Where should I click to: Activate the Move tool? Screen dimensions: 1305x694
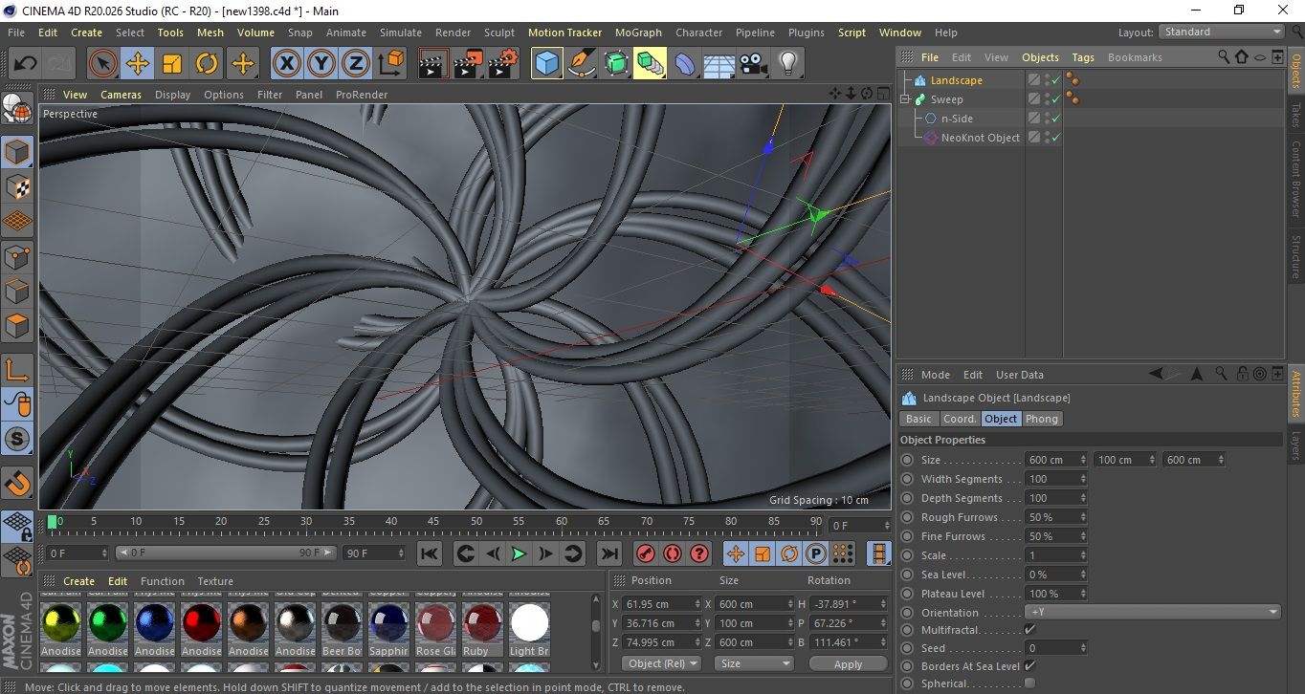138,64
